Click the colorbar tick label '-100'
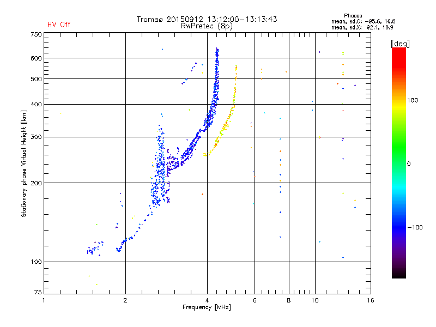This screenshot has width=436, height=327. point(415,227)
